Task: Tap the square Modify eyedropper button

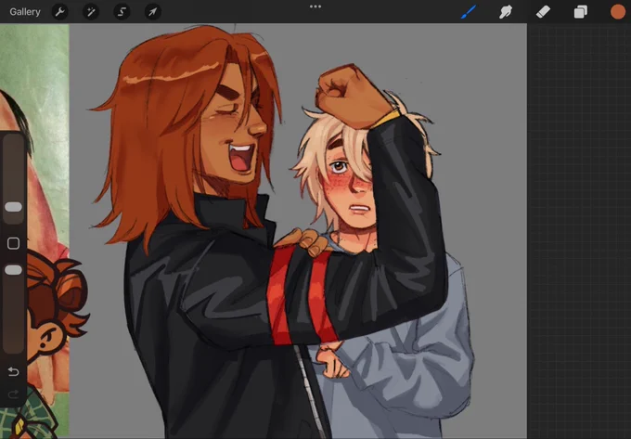Action: pyautogui.click(x=13, y=243)
